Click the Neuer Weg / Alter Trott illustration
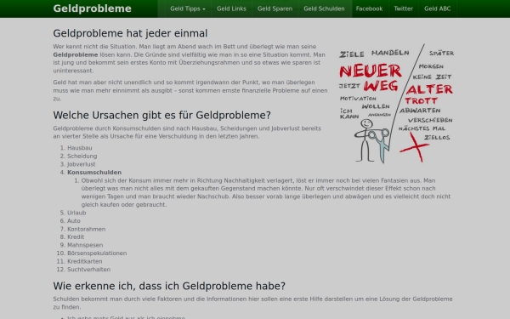Screen dimensions: 510x319 coord(396,103)
